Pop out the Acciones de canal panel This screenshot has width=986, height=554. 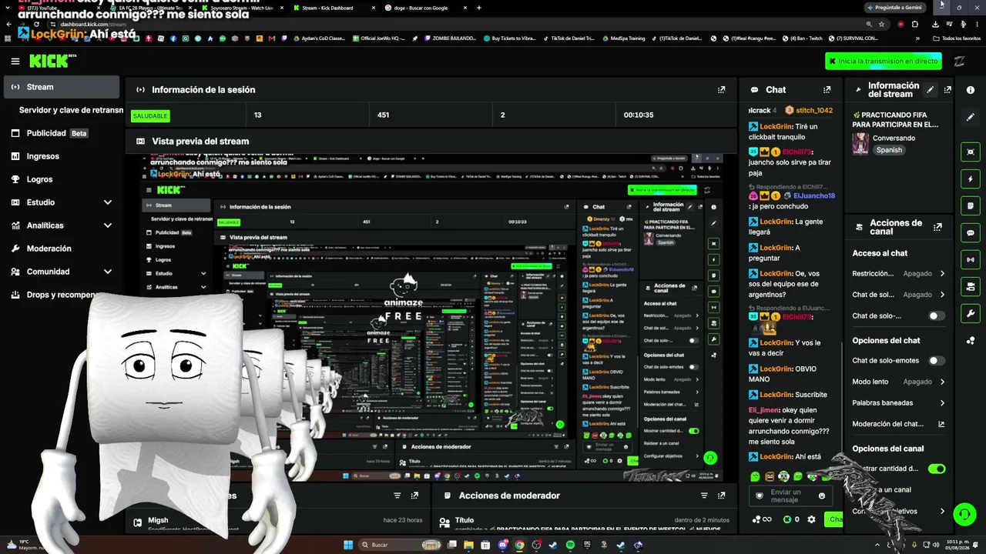937,227
